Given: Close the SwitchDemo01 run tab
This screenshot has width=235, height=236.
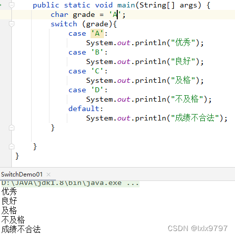Looking at the screenshot, I should (x=48, y=175).
